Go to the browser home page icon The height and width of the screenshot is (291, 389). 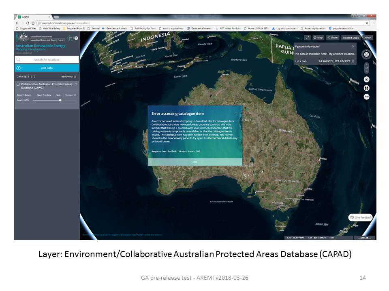tap(33, 23)
